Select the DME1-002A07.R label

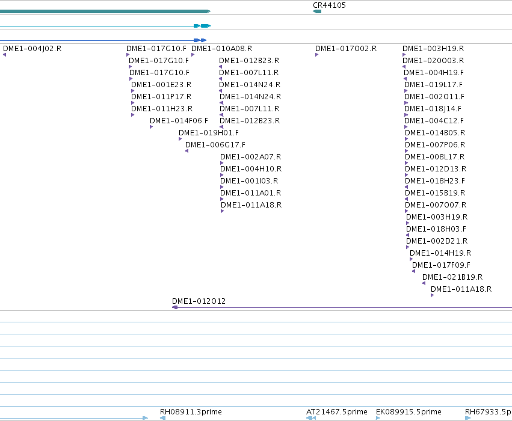[251, 157]
